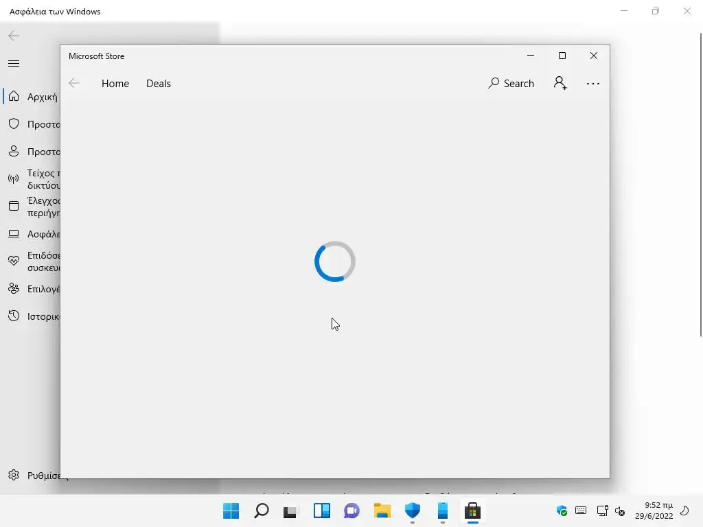Open Widgets from the taskbar
703x527 pixels.
[x=321, y=511]
